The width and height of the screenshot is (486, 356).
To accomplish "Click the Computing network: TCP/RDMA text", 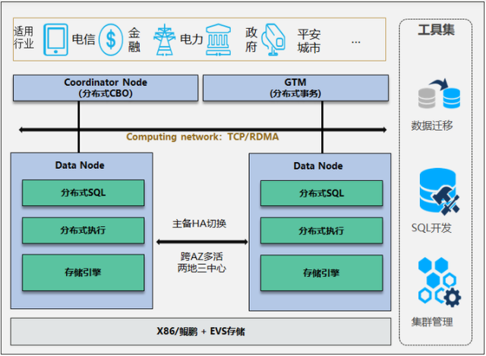I will point(203,137).
